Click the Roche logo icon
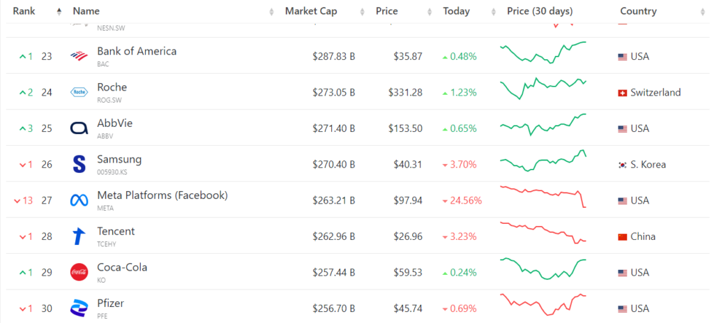 pyautogui.click(x=79, y=92)
